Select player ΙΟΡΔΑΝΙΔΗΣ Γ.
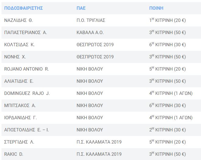The width and height of the screenshot is (201, 160). point(20,118)
